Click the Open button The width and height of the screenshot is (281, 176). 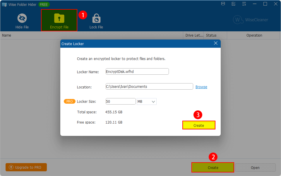tap(255, 168)
